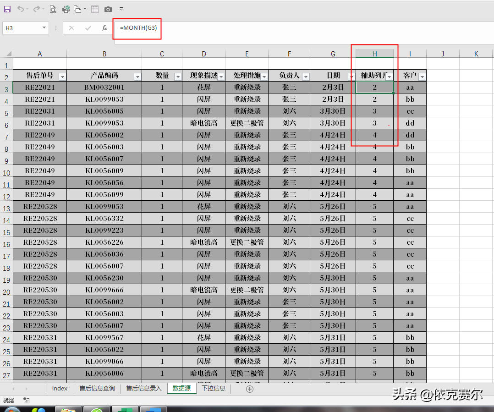Viewport: 494px width, 412px height.
Task: Switch to the 下拉信息 sheet tab
Action: [214, 388]
